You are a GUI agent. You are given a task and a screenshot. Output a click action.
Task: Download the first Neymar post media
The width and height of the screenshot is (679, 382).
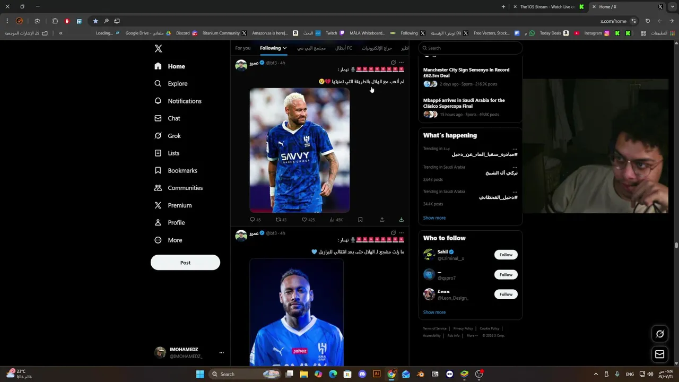click(x=401, y=220)
